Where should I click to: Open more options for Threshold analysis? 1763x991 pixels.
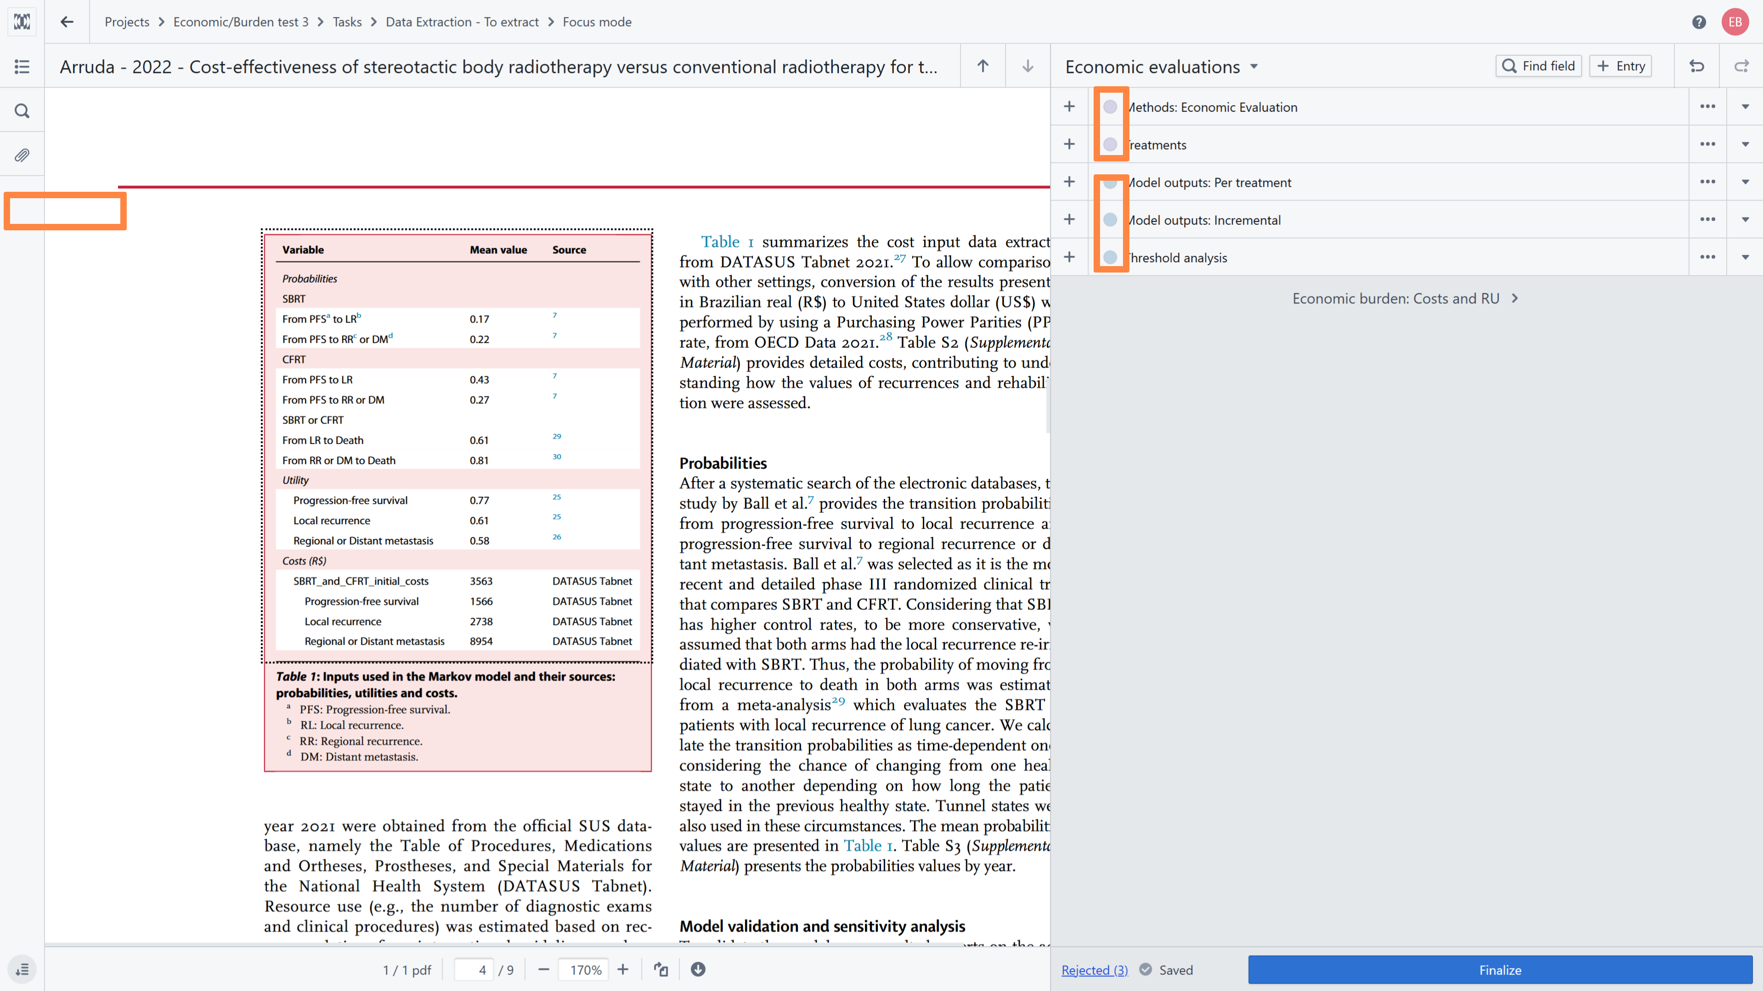1707,257
